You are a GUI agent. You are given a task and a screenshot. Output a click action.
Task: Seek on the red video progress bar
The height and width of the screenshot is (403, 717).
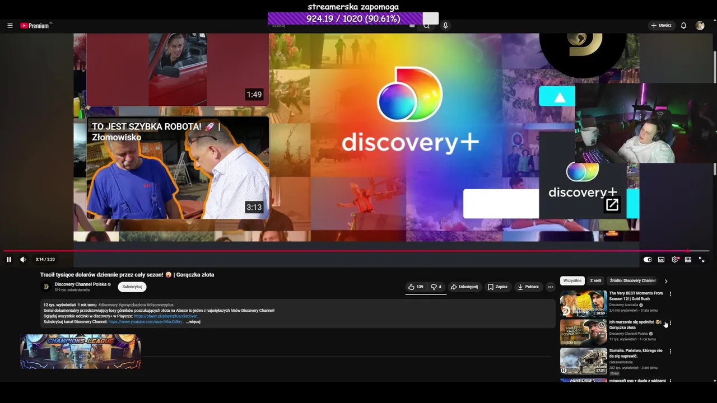click(356, 251)
